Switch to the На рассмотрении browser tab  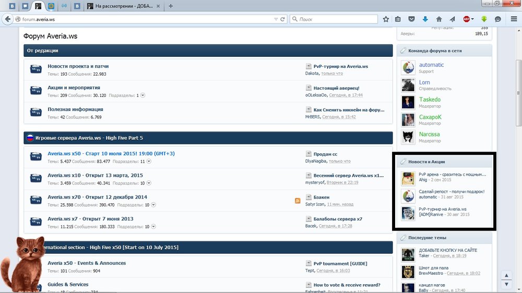pyautogui.click(x=123, y=6)
